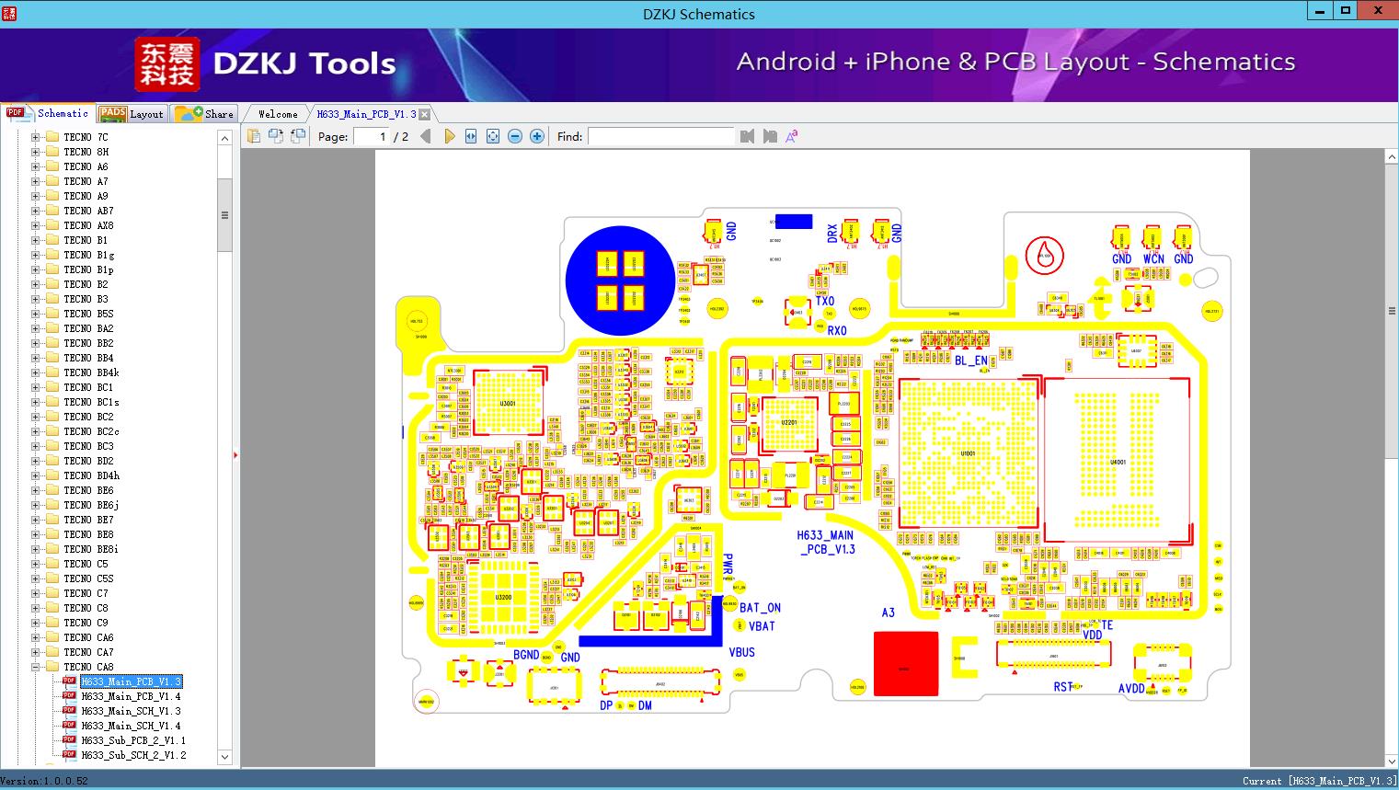Click the U1001 chip on the PCB

(x=969, y=453)
